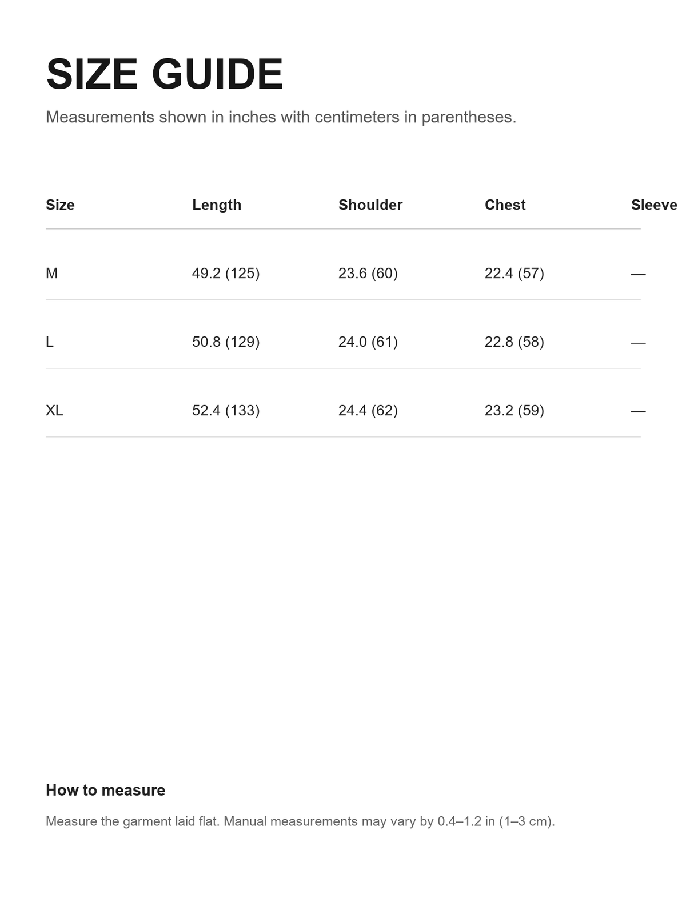The height and width of the screenshot is (914, 686).
Task: Click the Length column header
Action: [x=217, y=205]
